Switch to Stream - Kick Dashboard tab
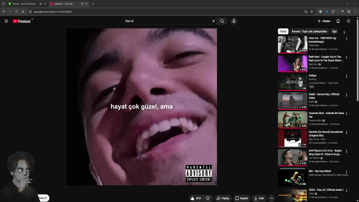 24,4
